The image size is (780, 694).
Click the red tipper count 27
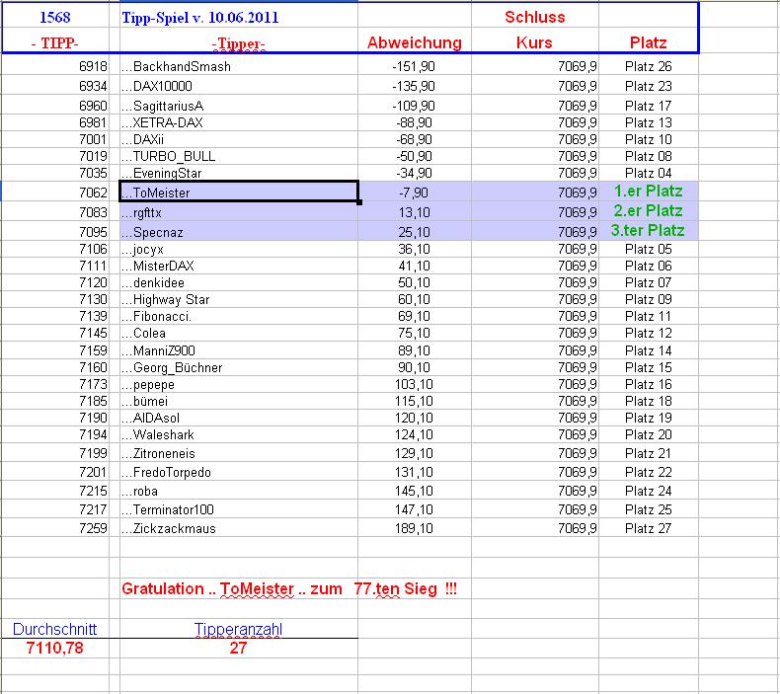pos(238,649)
